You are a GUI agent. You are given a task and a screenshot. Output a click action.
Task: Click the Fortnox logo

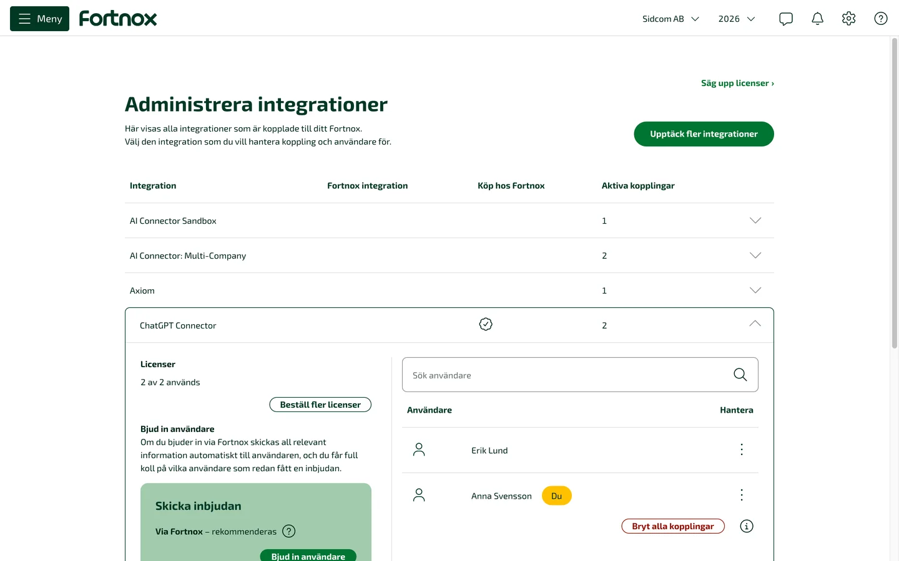[x=118, y=19]
